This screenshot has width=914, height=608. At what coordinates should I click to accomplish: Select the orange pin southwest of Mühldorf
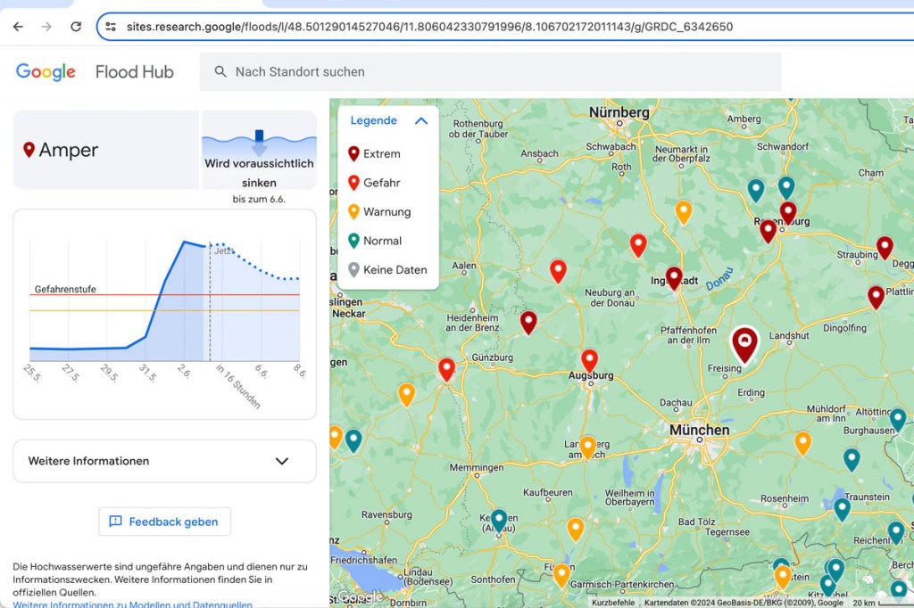click(802, 442)
